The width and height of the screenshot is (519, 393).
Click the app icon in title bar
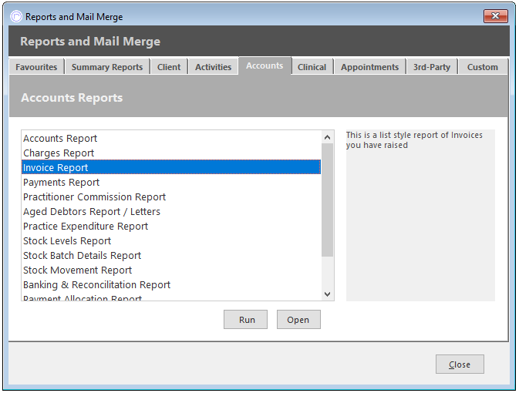16,16
